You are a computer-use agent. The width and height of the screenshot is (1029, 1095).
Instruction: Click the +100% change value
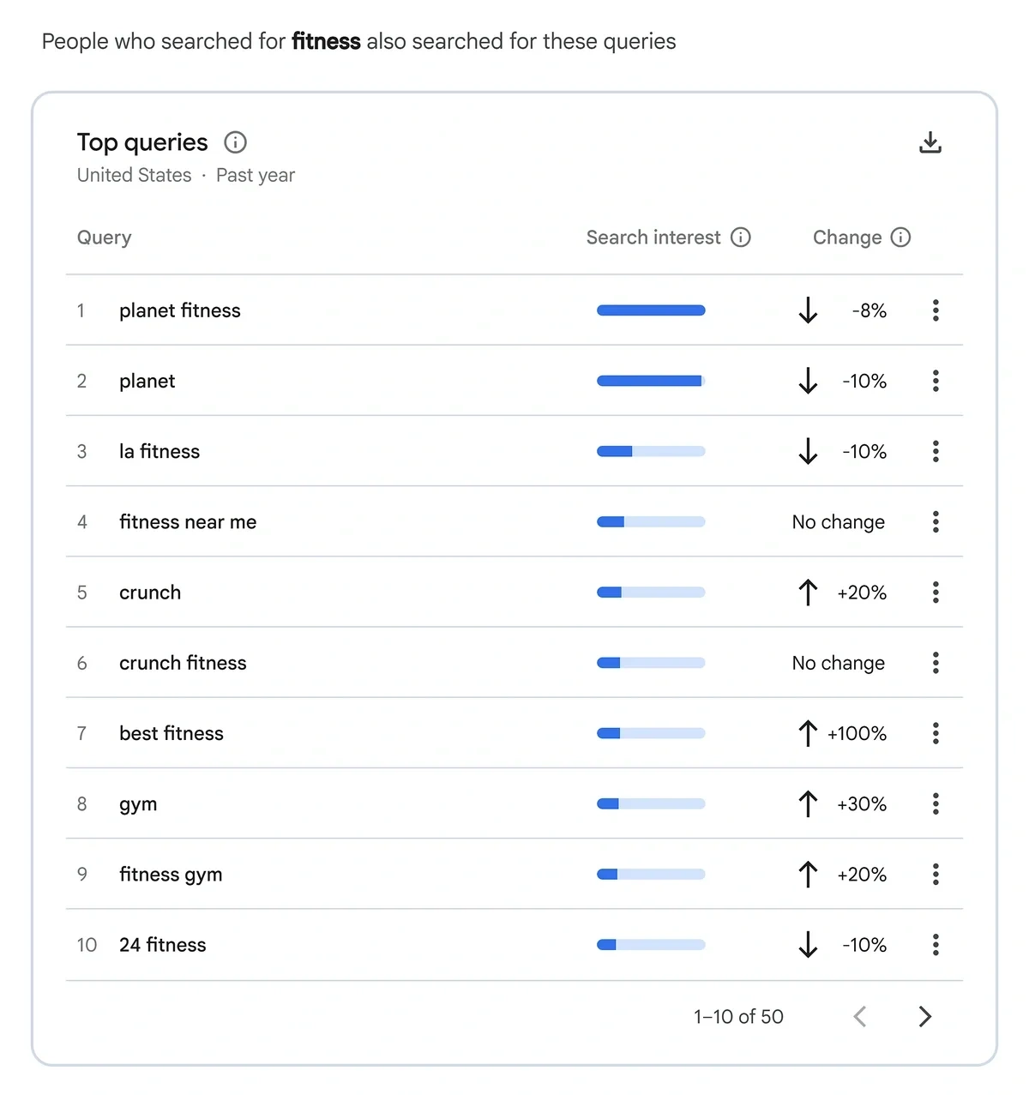coord(857,733)
